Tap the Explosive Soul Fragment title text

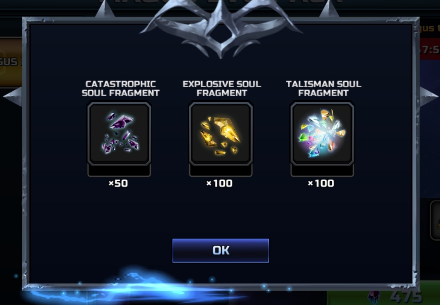tap(222, 88)
